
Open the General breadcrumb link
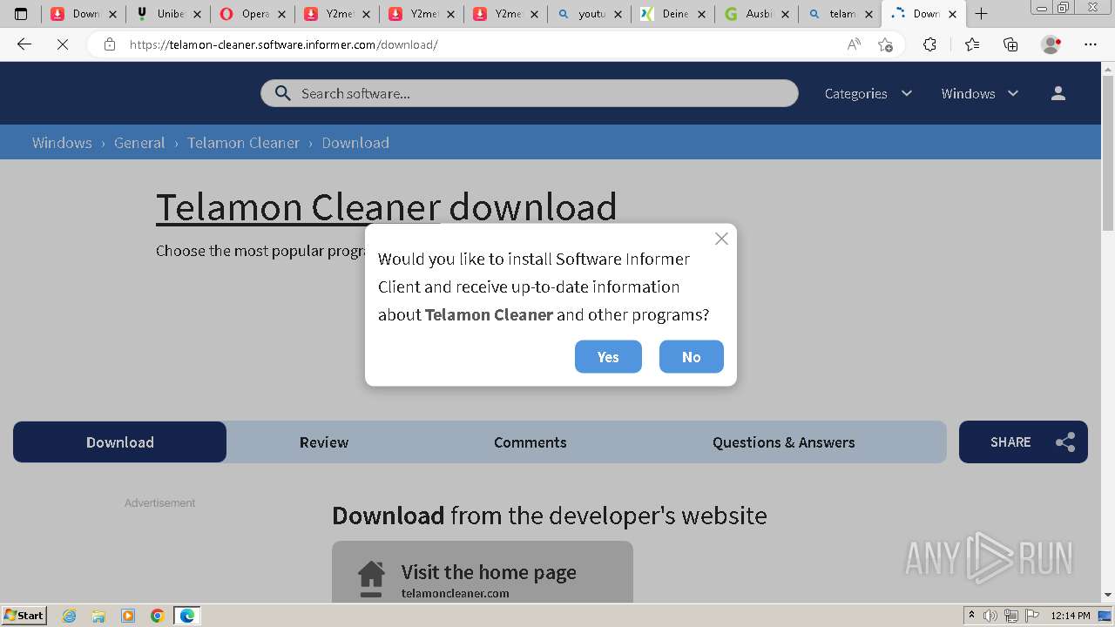139,143
